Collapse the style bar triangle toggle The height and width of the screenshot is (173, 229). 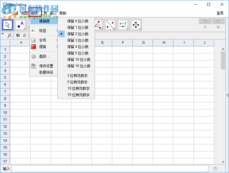click(x=3, y=34)
